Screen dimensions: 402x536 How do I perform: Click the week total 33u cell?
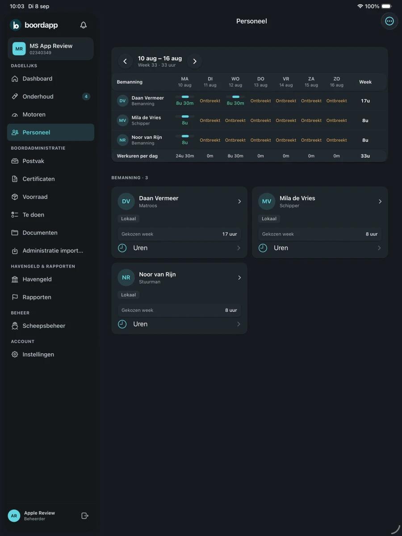[365, 156]
